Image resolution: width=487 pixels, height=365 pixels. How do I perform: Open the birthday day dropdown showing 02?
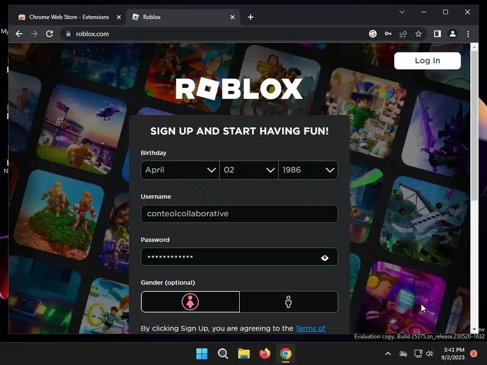249,170
